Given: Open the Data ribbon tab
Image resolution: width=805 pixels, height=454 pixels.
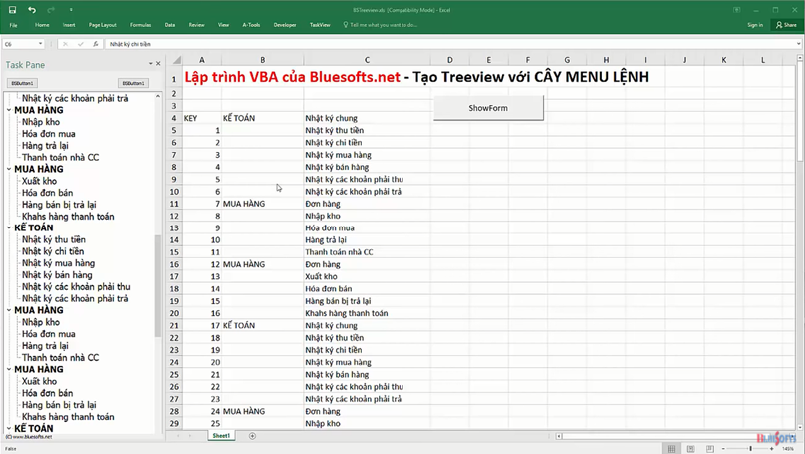Looking at the screenshot, I should click(x=170, y=25).
